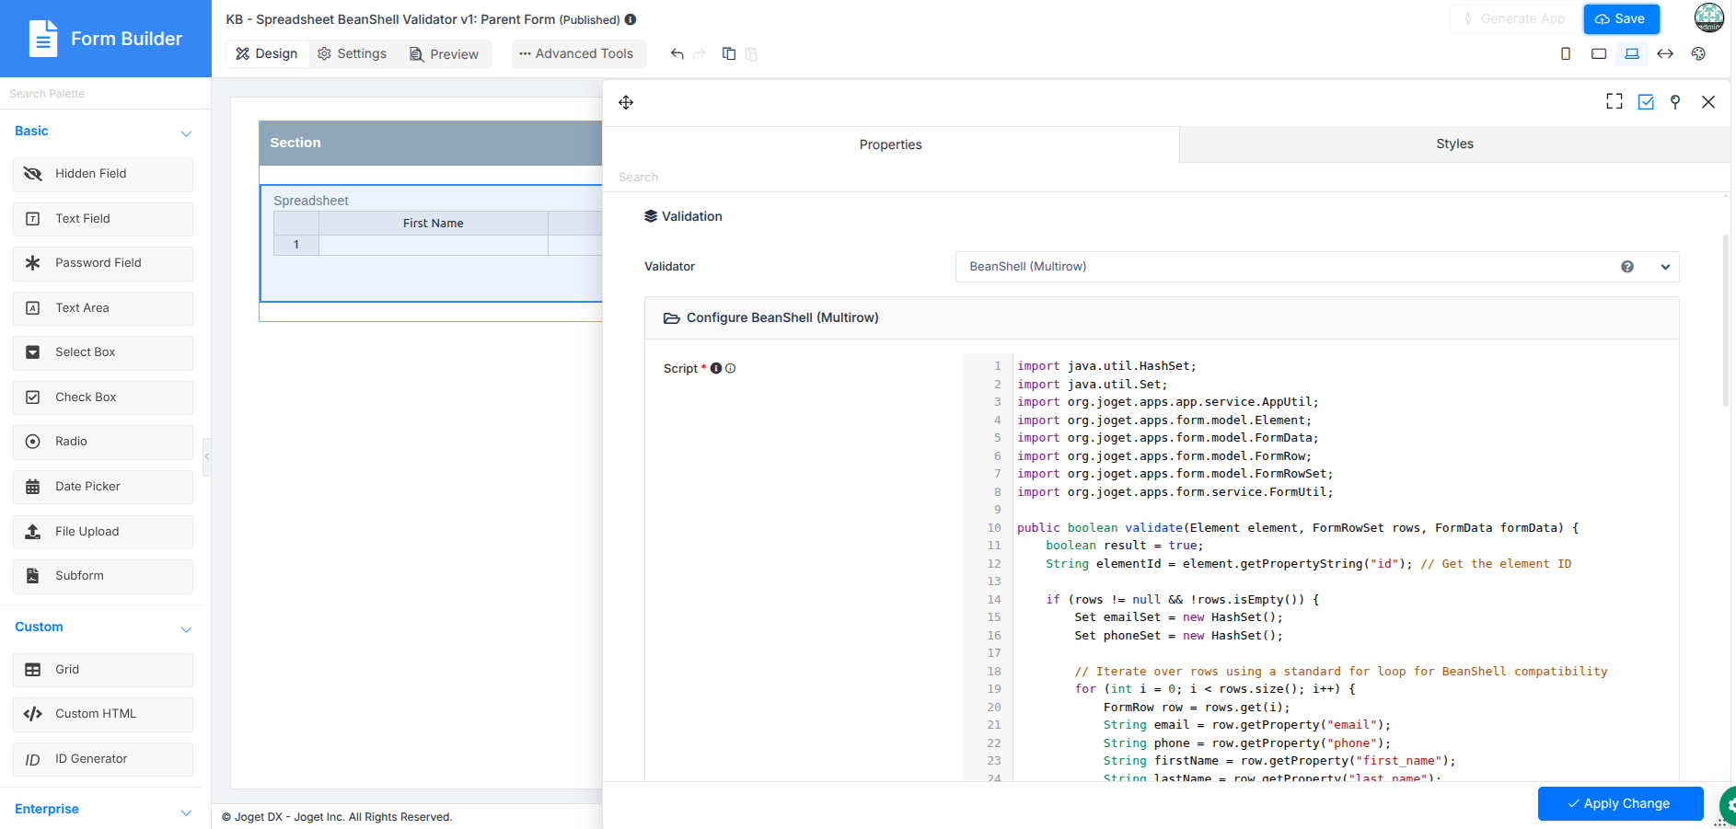This screenshot has width=1736, height=829.
Task: Pin the properties panel
Action: tap(1675, 102)
